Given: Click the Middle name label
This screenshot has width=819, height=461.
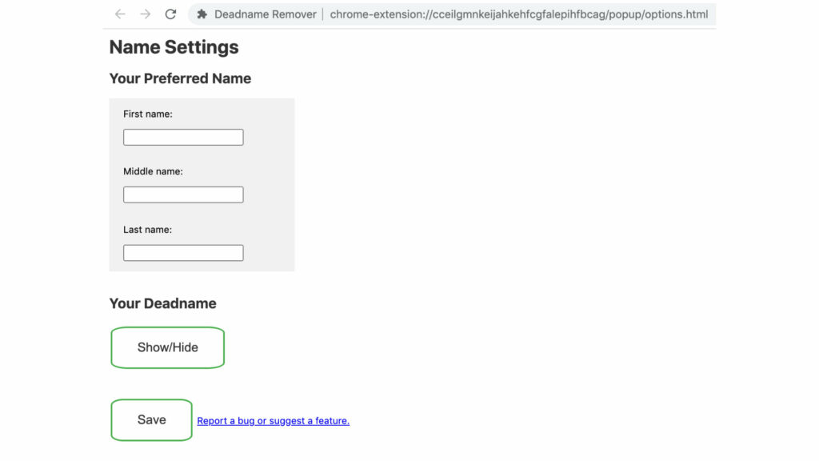Looking at the screenshot, I should pos(153,172).
